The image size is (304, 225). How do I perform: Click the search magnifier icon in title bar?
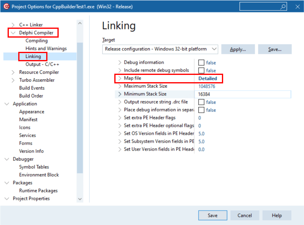[x=283, y=7]
